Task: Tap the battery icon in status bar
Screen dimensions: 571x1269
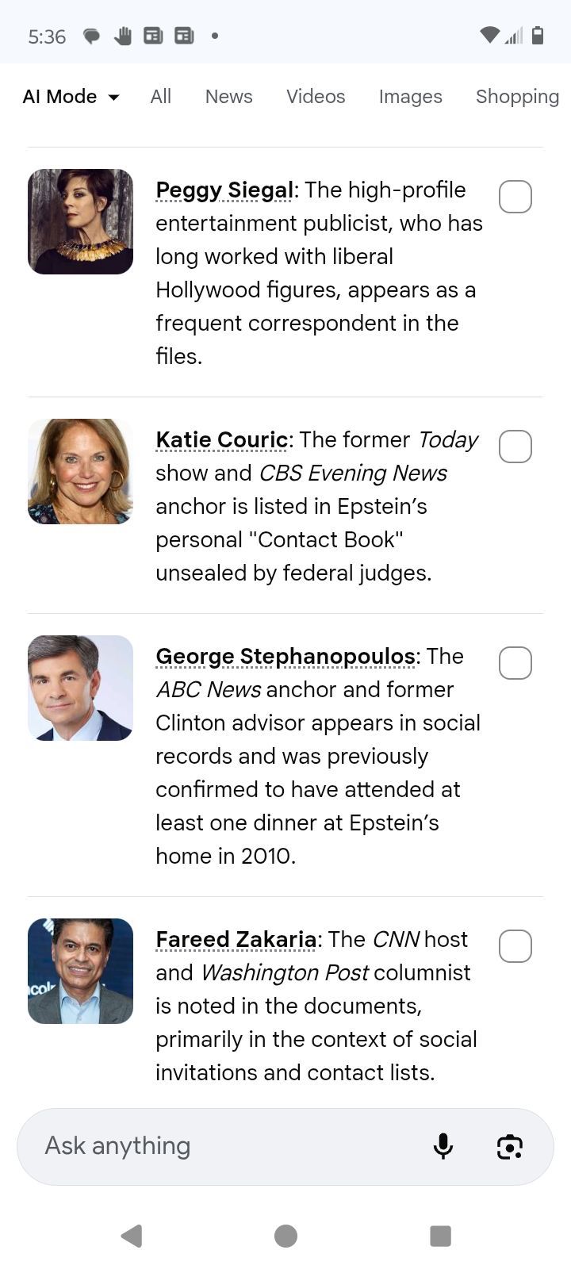Action: 538,36
